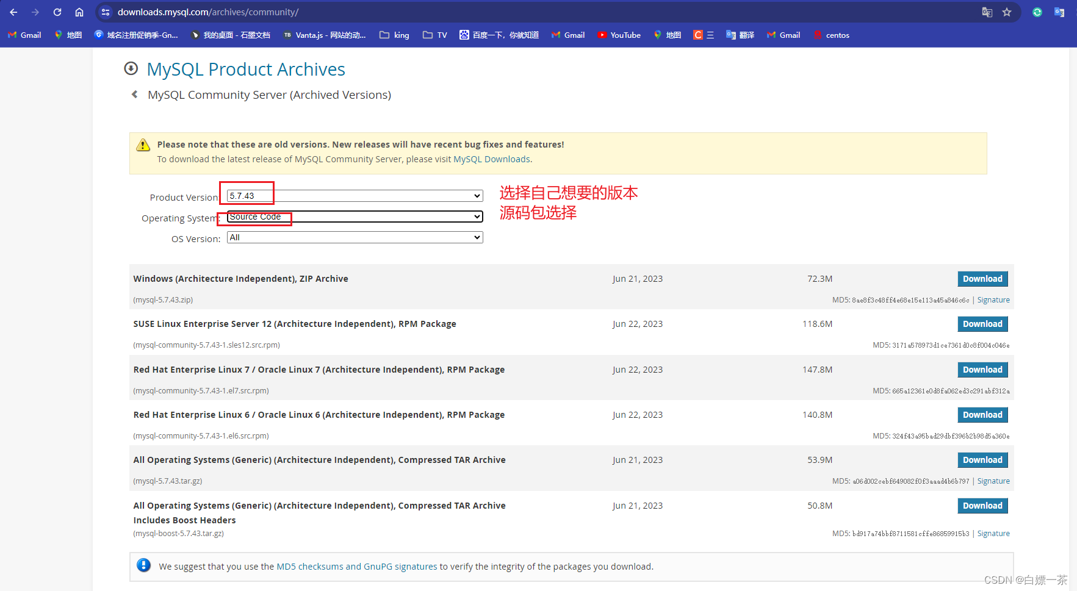Click the filename mysql-community-5.7.43-1.sles12.src.rpm
The height and width of the screenshot is (591, 1077).
pyautogui.click(x=206, y=345)
